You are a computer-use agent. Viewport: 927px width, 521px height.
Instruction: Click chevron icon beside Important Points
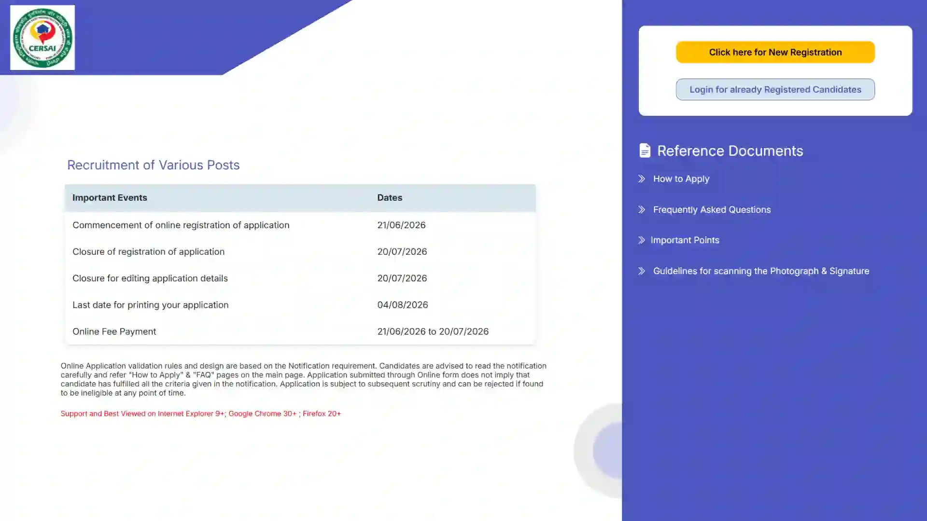[x=642, y=240]
